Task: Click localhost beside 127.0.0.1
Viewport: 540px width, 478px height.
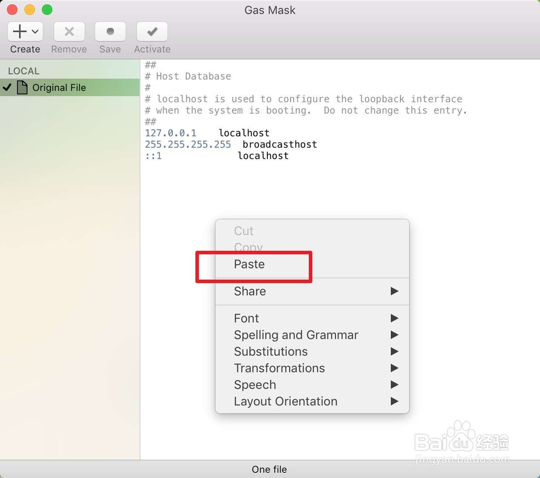Action: point(244,133)
